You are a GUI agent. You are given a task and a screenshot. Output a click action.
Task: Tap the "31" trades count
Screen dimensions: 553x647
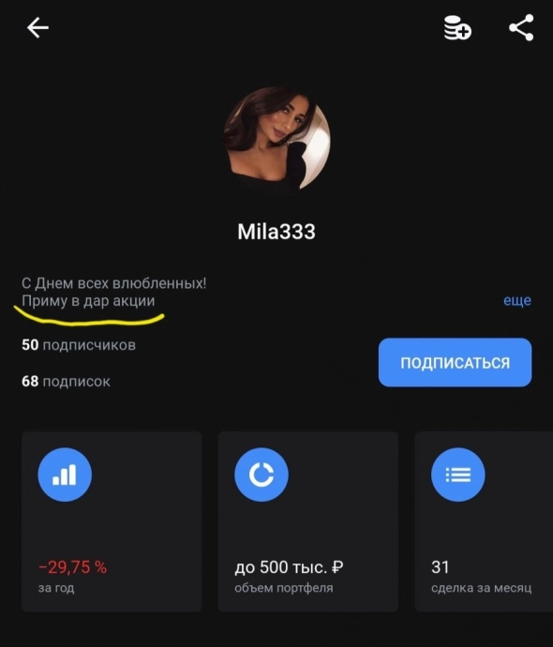click(440, 567)
